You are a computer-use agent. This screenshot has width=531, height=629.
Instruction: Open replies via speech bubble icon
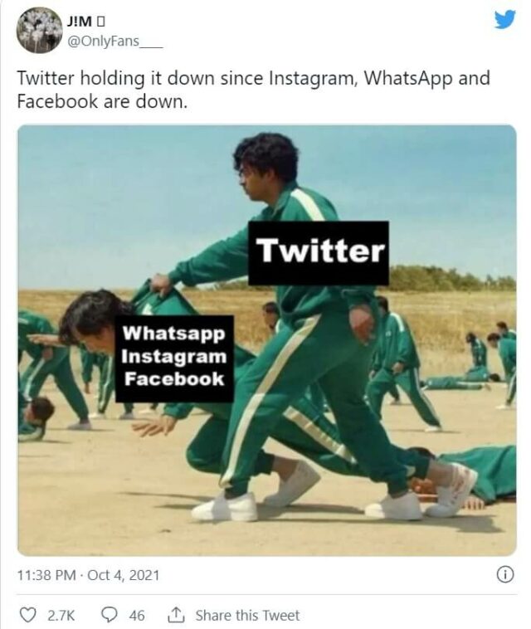click(x=109, y=615)
